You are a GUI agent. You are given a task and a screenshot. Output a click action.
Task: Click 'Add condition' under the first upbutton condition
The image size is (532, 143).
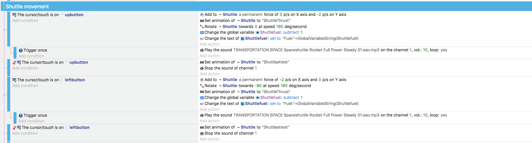[25, 20]
